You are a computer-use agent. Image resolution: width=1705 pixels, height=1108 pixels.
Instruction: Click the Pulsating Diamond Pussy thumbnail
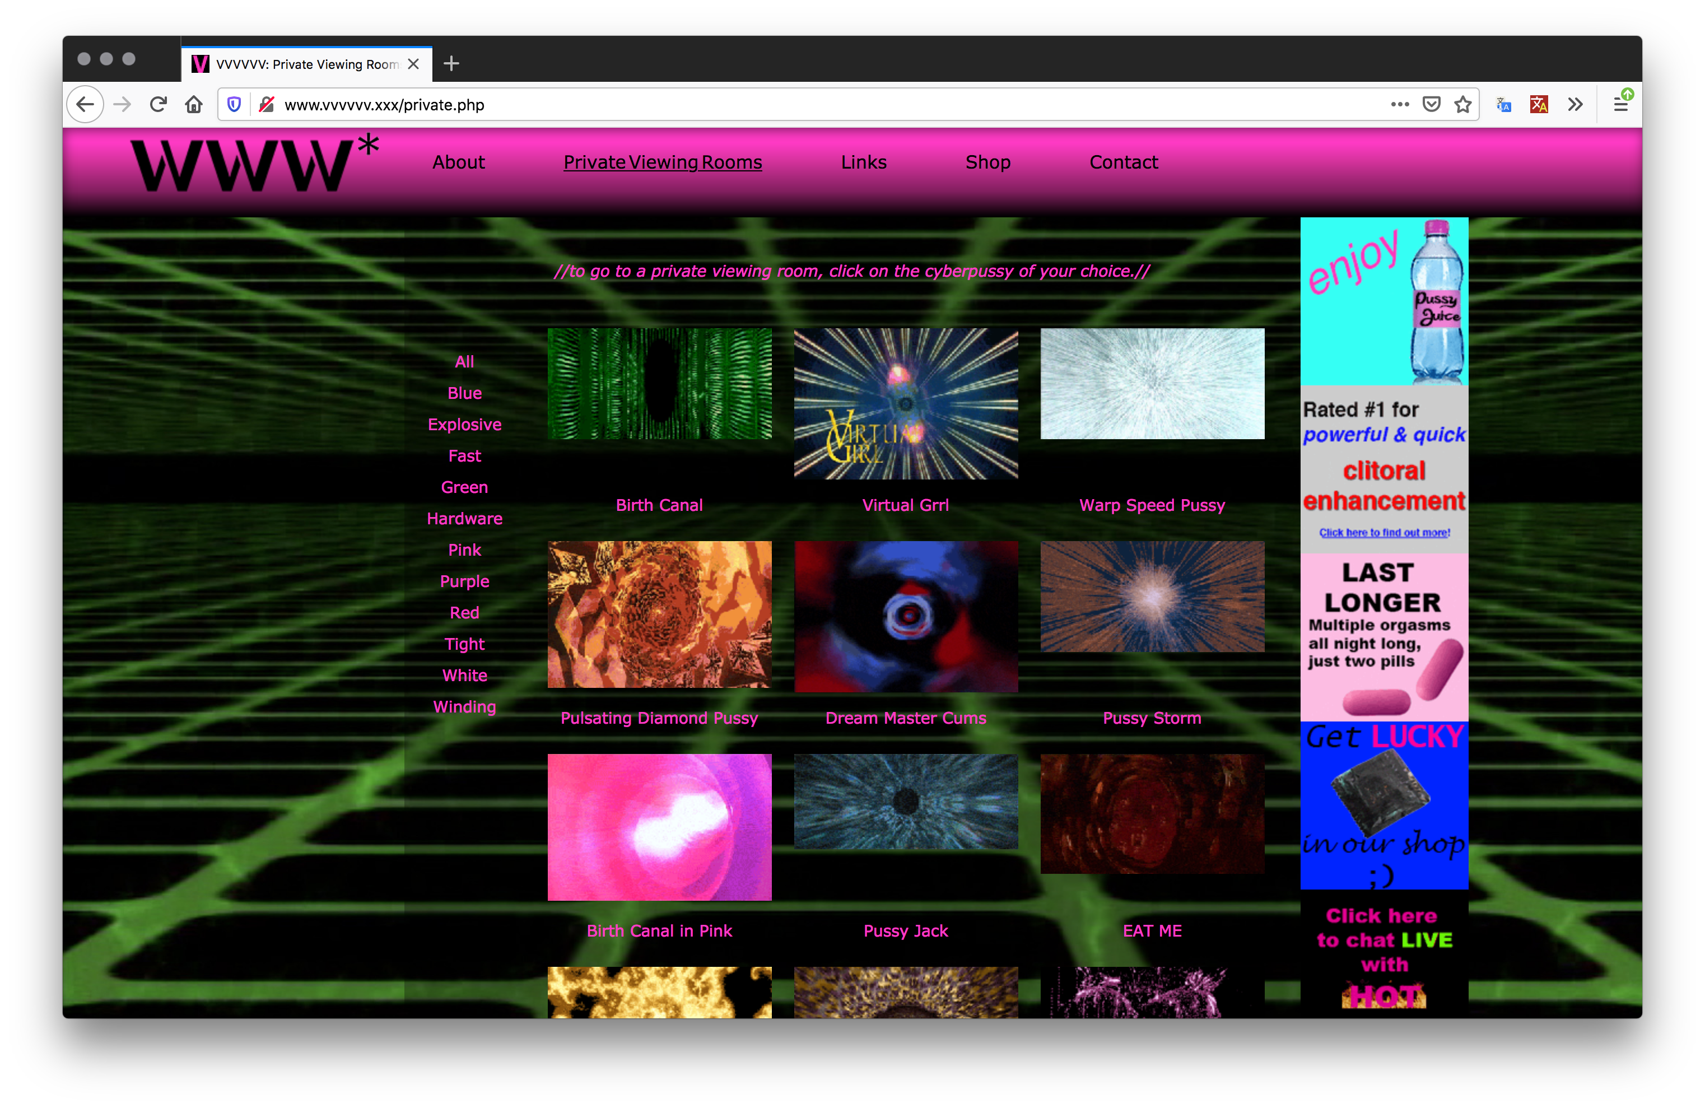[x=659, y=615]
